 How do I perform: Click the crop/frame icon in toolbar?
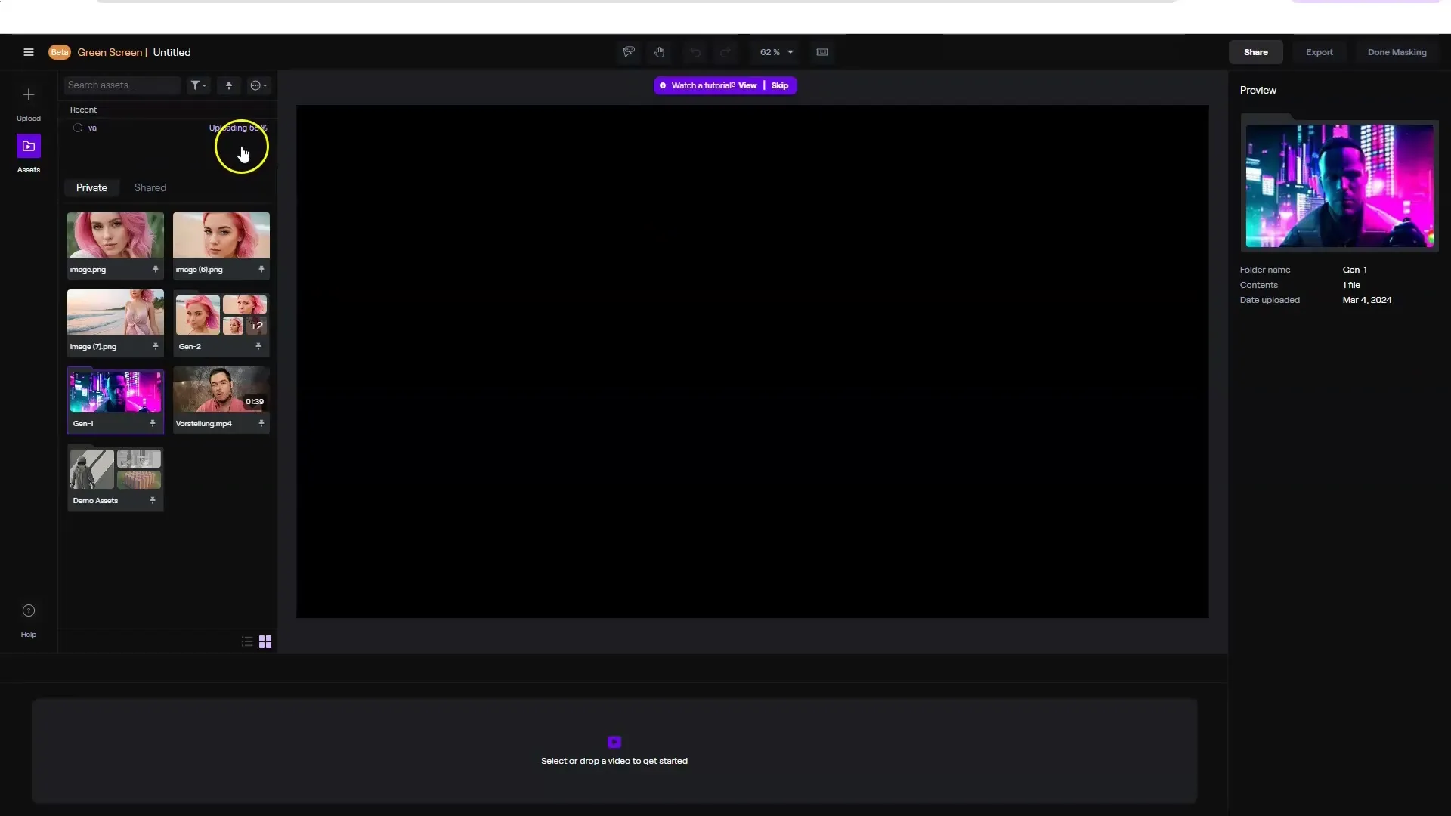[822, 52]
